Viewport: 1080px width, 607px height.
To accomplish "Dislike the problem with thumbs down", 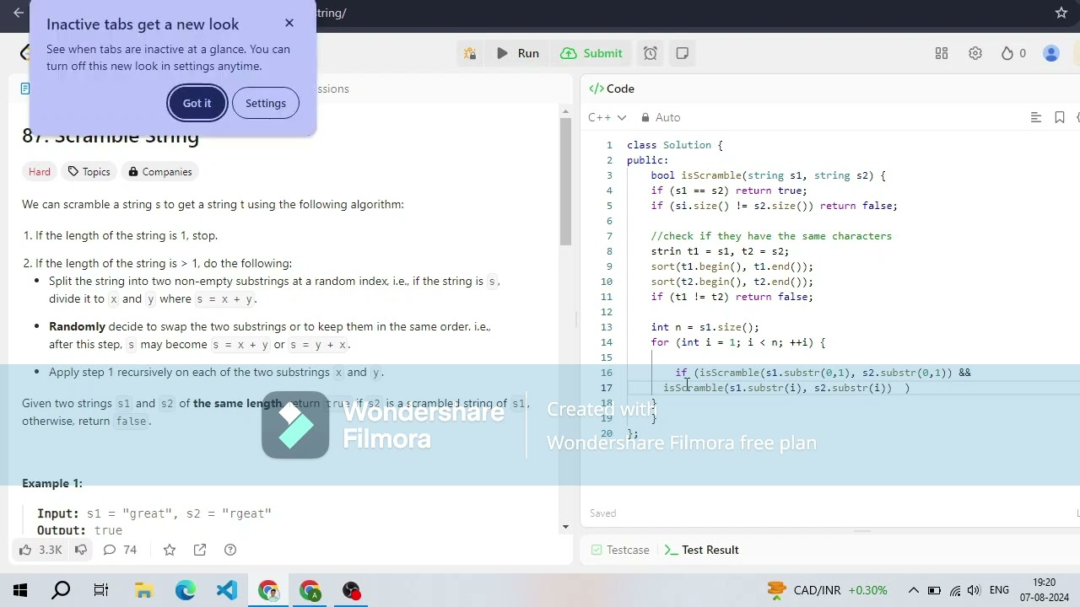I will [x=81, y=550].
